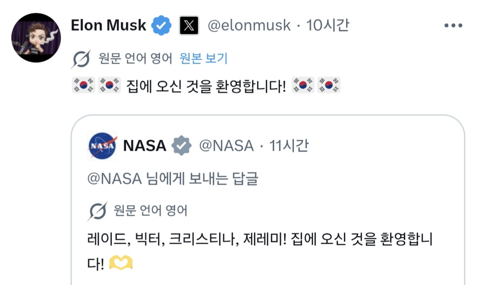Click the @NASA handle beside the NASA name
Screen dimensions: 486x285
226,146
